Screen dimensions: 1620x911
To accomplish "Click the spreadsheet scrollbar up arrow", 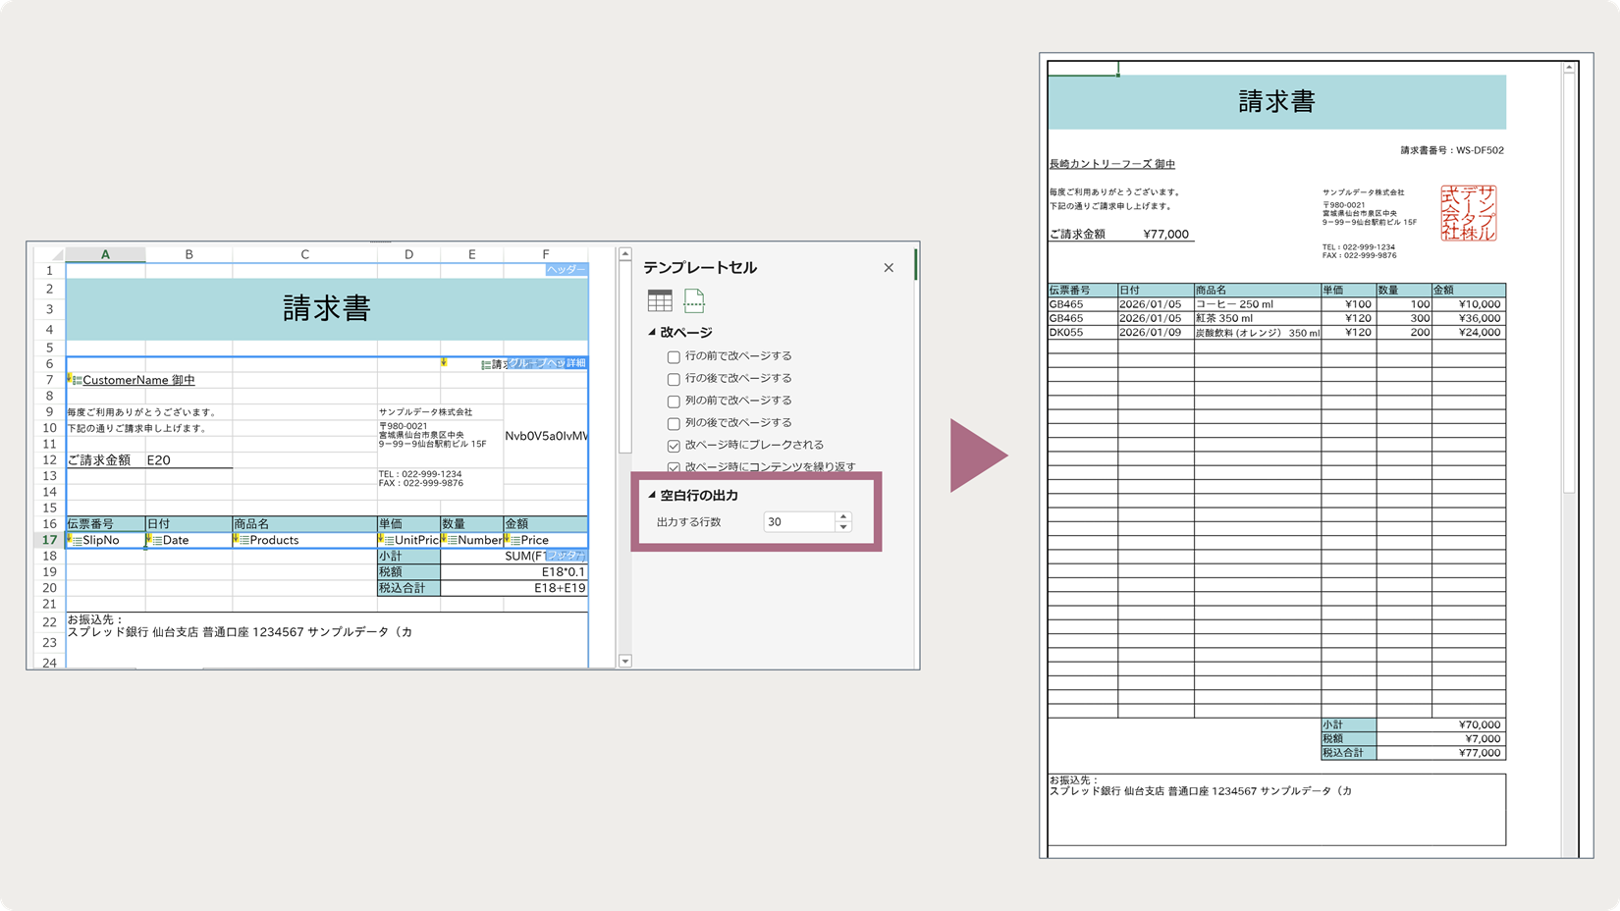I will (x=625, y=254).
